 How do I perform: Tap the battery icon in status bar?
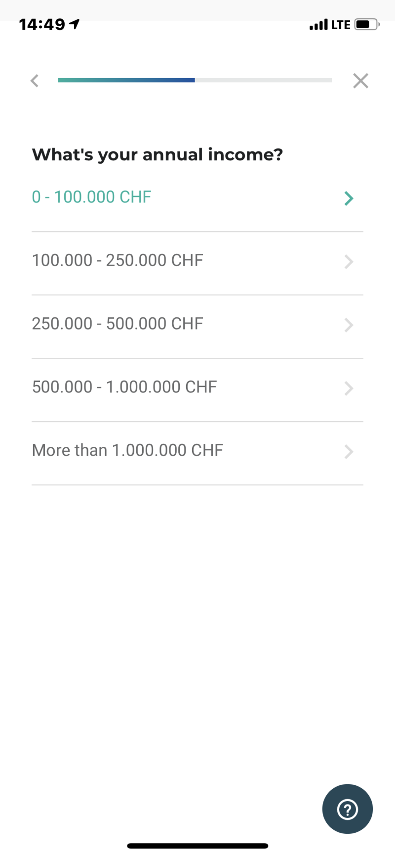tap(366, 24)
